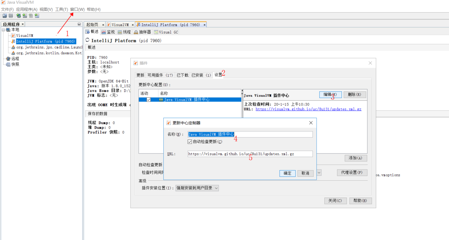Select org.jetbrains.kotlin.daemon entry in the tree
Image resolution: width=449 pixels, height=240 pixels.
click(49, 53)
